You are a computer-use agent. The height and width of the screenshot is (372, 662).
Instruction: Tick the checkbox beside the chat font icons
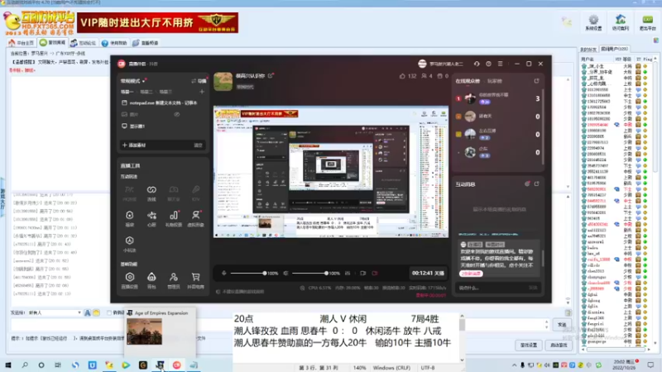pyautogui.click(x=109, y=313)
